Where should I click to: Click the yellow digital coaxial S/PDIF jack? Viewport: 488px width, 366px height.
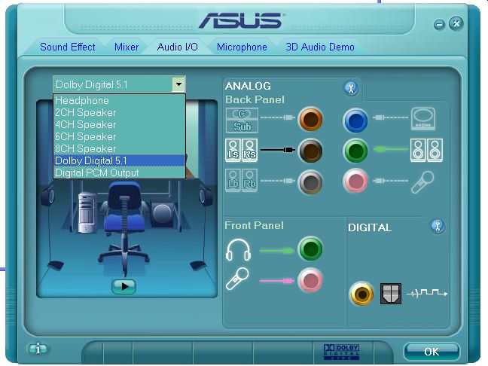(361, 294)
